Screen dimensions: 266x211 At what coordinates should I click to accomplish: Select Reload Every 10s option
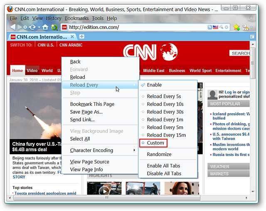[x=168, y=104]
